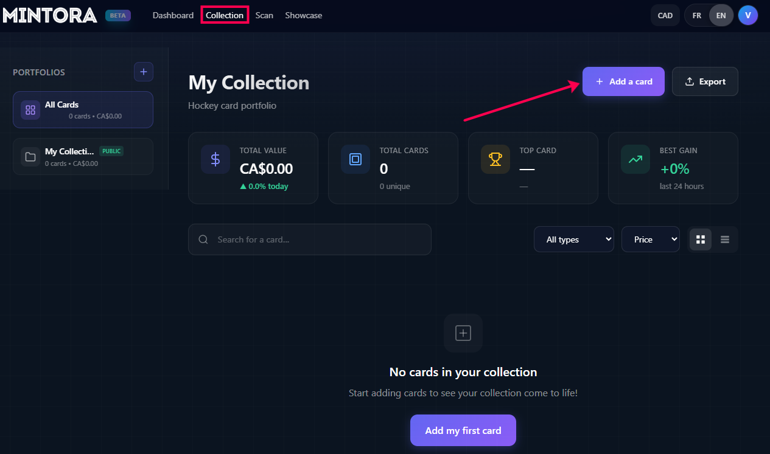Click the All Cards grid icon
The height and width of the screenshot is (454, 770).
tap(30, 110)
